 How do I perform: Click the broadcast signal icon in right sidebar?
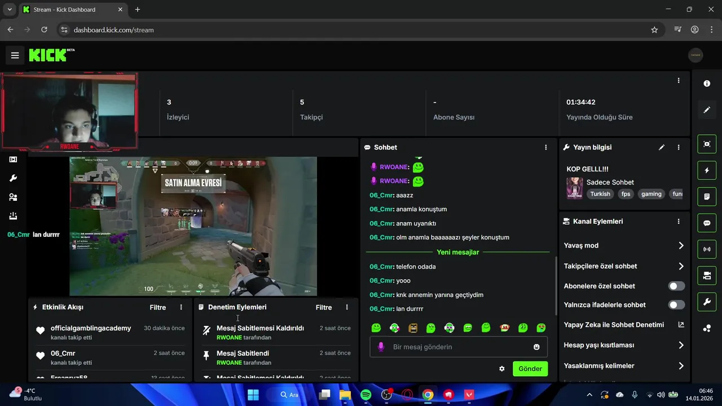[707, 249]
